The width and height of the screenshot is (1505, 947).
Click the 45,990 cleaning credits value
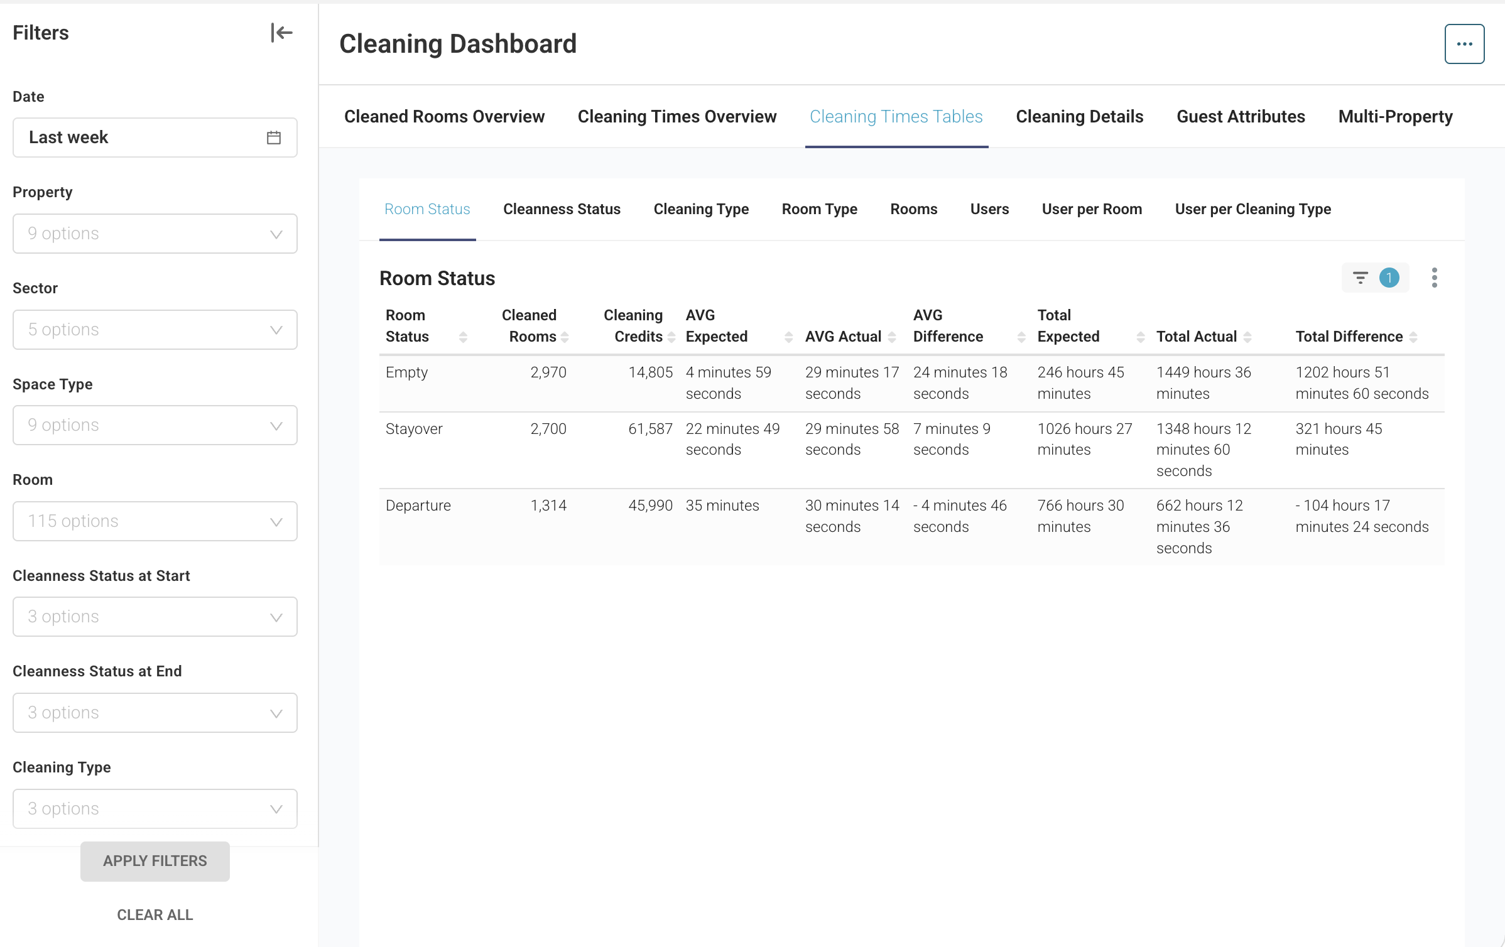(x=651, y=506)
